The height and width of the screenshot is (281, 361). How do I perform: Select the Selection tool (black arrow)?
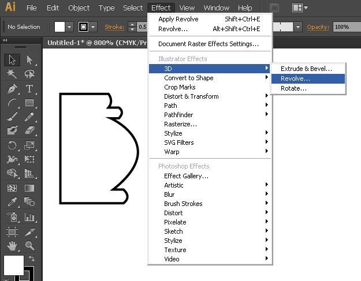[12, 60]
